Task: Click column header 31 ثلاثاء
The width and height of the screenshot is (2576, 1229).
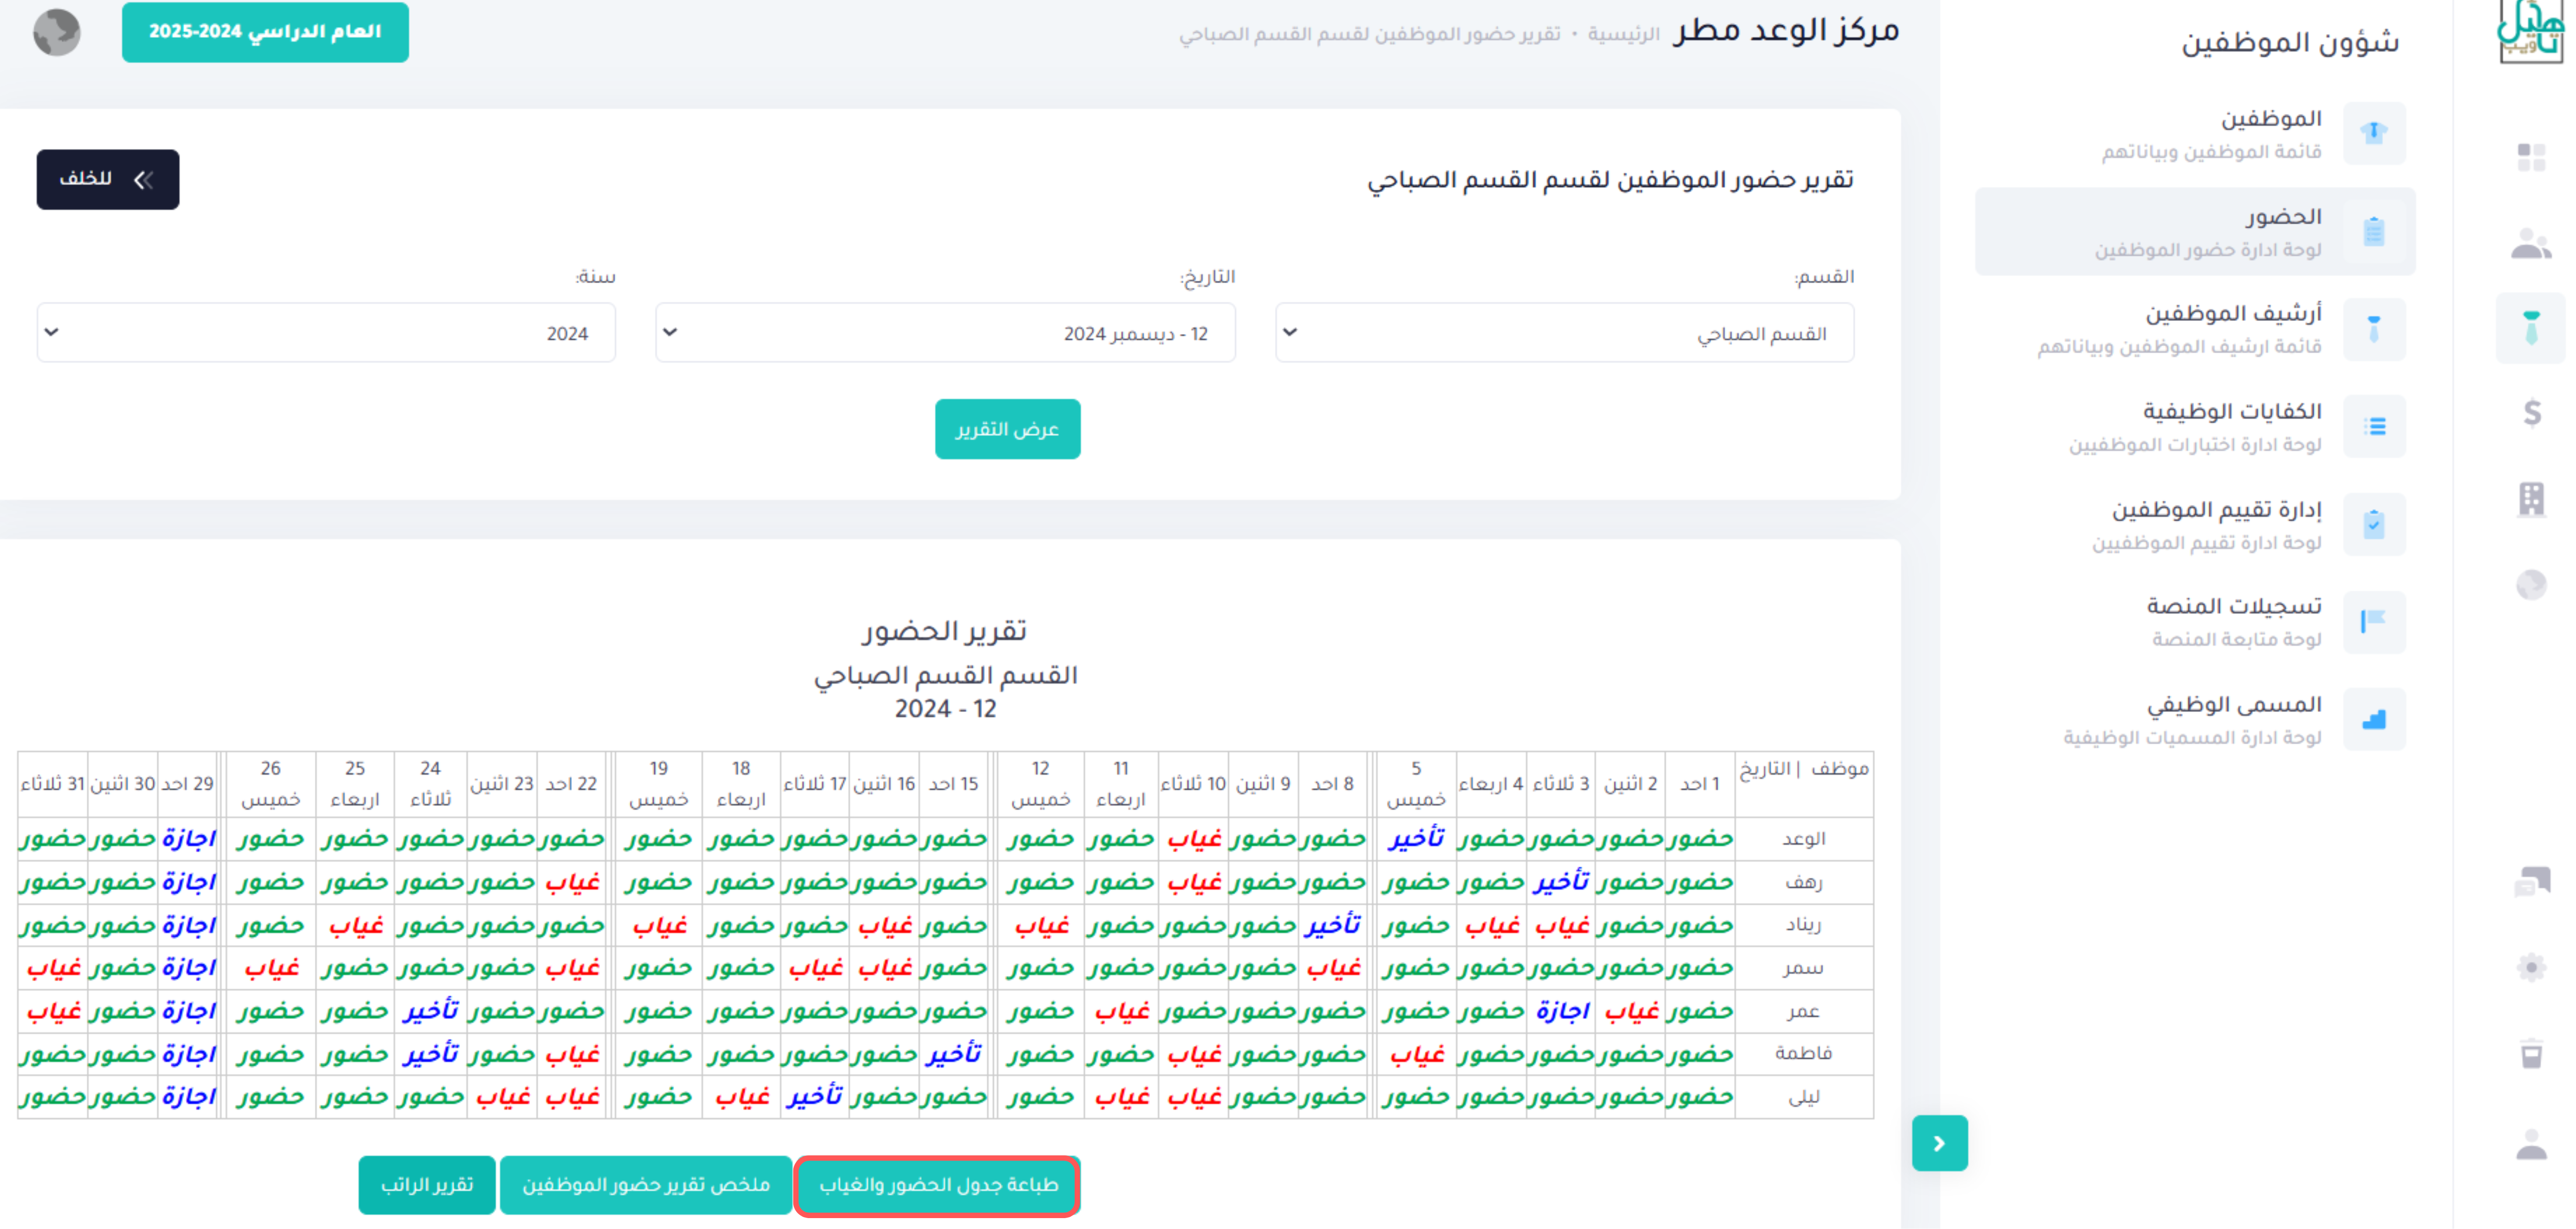Action: click(x=53, y=784)
